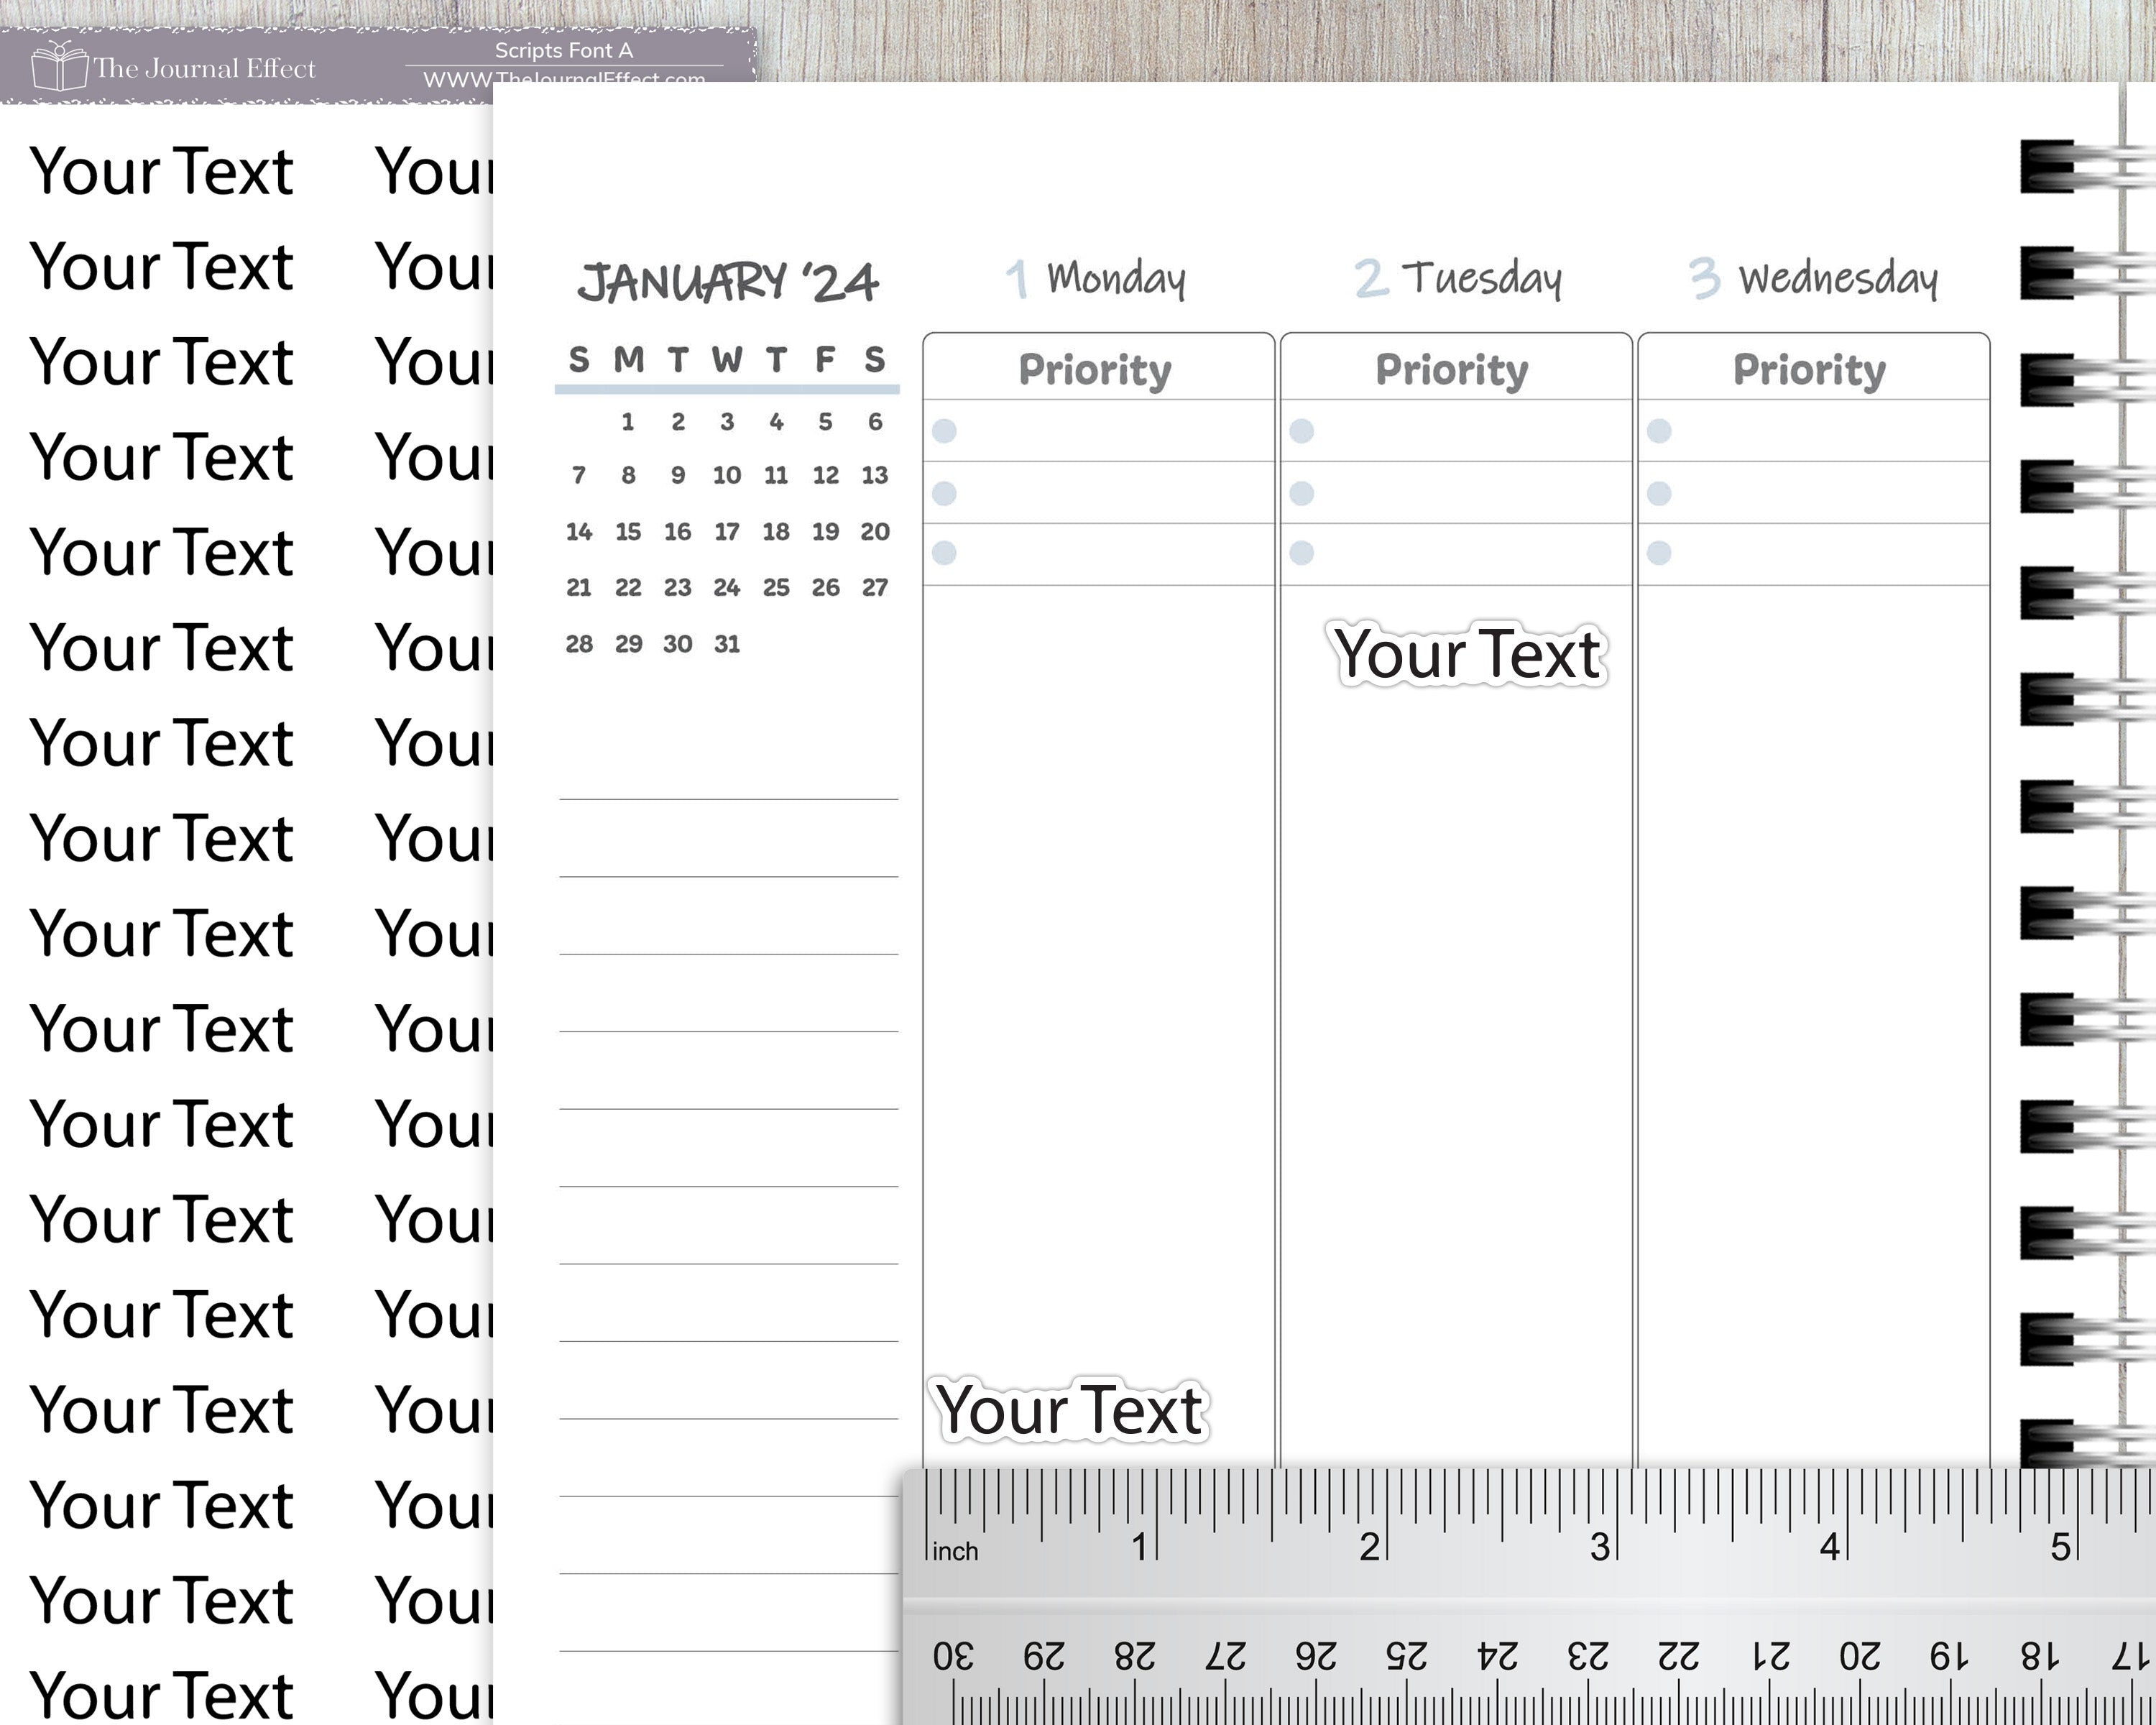This screenshot has width=2156, height=1725.
Task: Click the second Tuesday priority bullet
Action: pyautogui.click(x=1301, y=493)
